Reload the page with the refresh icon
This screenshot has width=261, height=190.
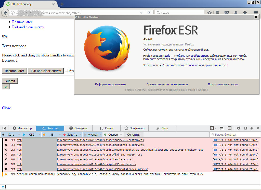pyautogui.click(x=149, y=13)
